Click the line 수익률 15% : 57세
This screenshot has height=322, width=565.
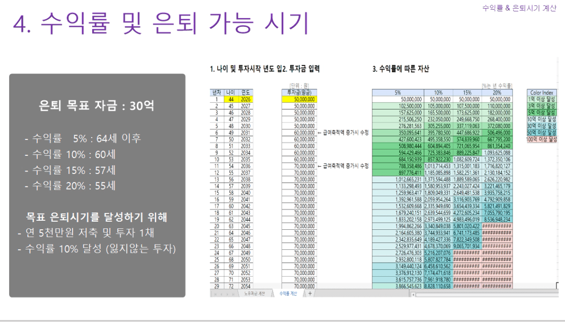(70, 170)
